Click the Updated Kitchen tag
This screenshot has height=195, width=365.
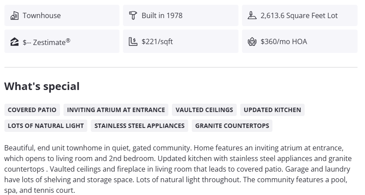click(x=272, y=110)
